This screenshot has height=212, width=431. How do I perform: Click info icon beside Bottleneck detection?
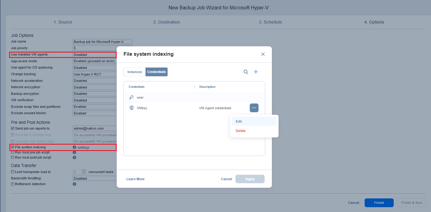75,184
